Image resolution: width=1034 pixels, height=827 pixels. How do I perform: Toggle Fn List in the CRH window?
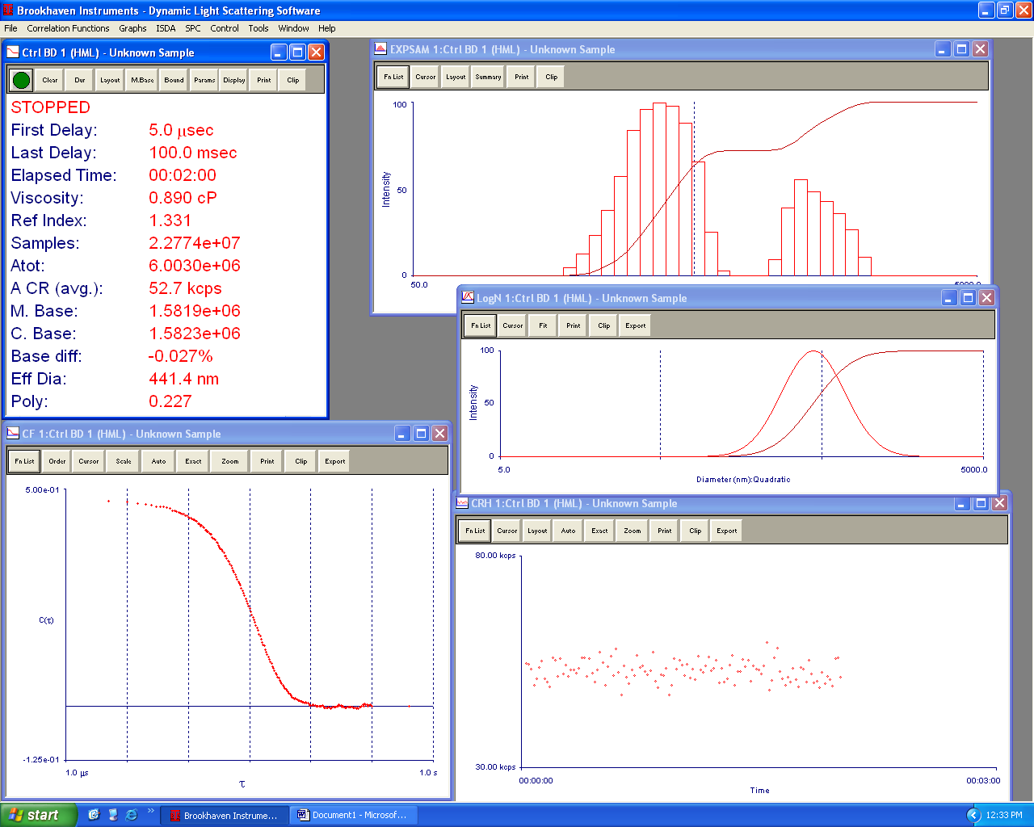pyautogui.click(x=475, y=531)
